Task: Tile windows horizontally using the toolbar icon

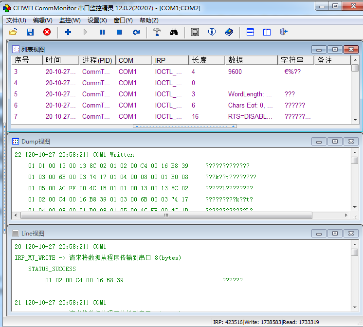Action: [x=250, y=32]
